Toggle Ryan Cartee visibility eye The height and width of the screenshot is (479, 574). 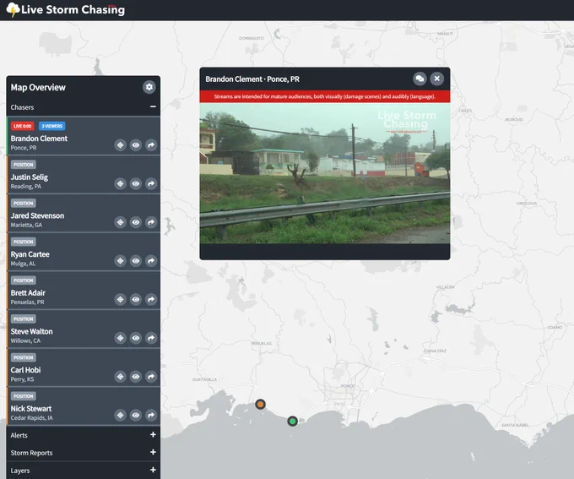point(135,261)
